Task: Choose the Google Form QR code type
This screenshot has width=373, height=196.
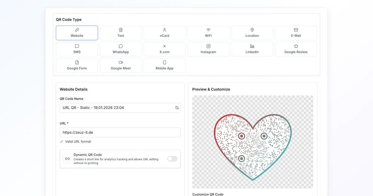Action: (77, 65)
